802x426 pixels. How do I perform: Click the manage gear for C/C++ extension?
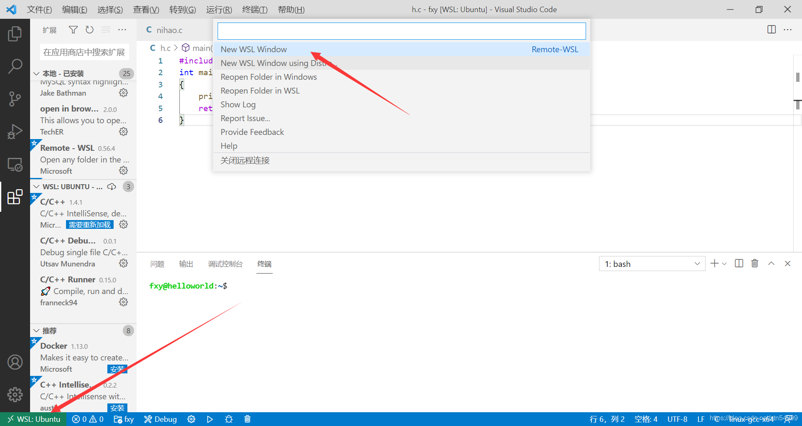123,224
